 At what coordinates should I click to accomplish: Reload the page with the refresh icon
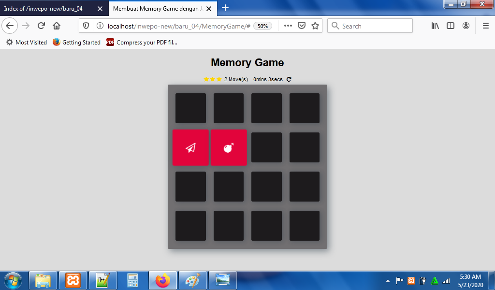tap(41, 26)
